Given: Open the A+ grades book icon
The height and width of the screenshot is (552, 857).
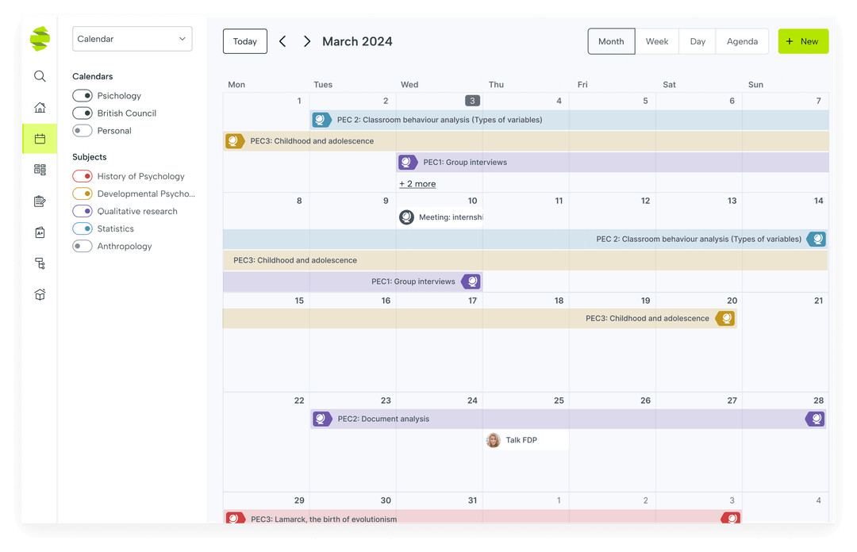Looking at the screenshot, I should [40, 232].
